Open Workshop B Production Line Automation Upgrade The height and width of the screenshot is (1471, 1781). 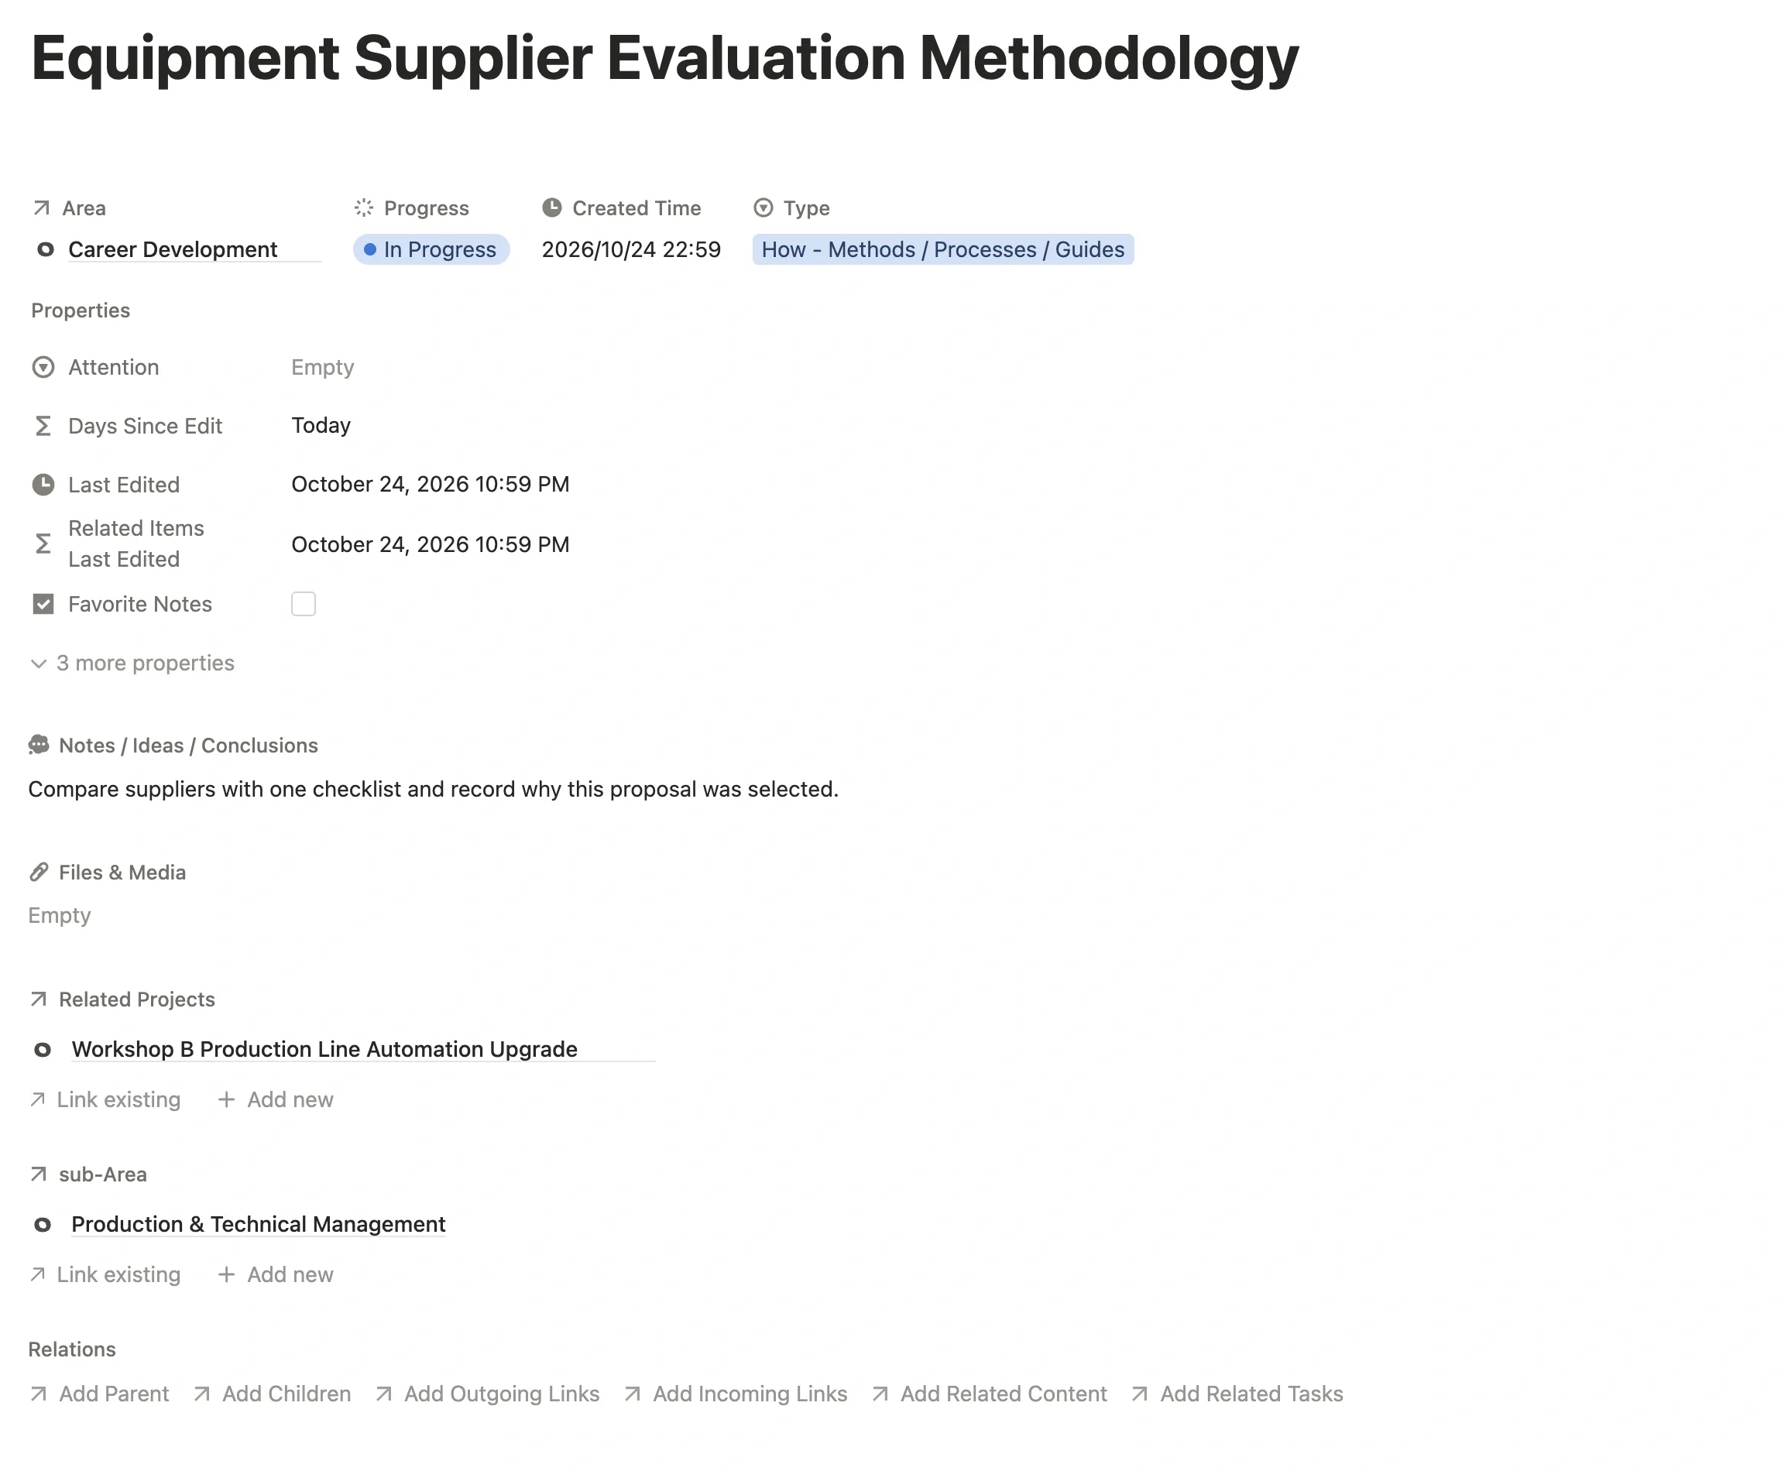[324, 1049]
